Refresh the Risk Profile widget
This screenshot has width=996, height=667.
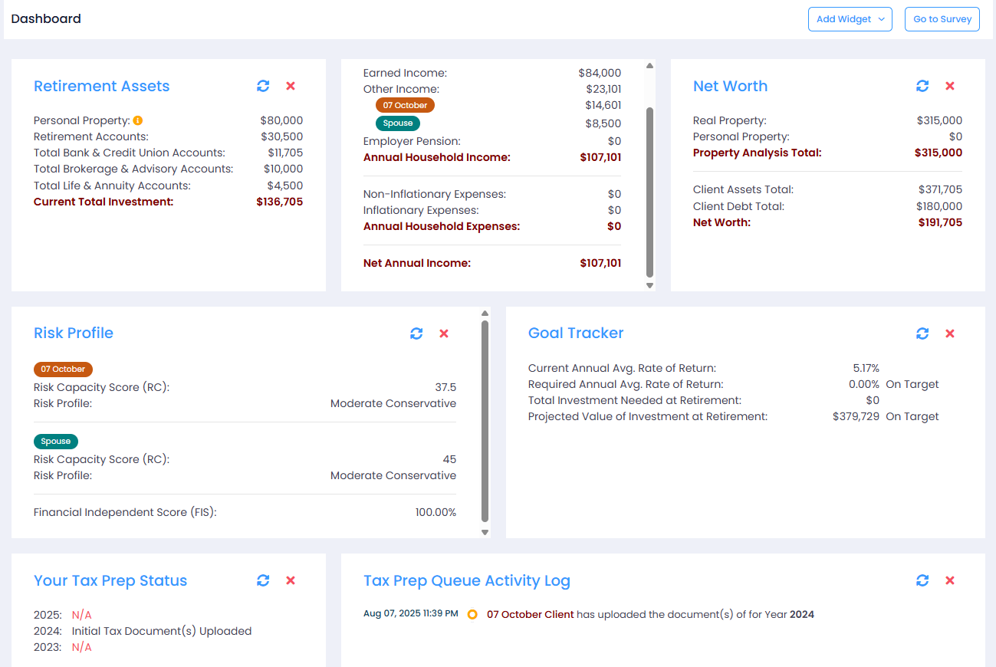pyautogui.click(x=416, y=333)
